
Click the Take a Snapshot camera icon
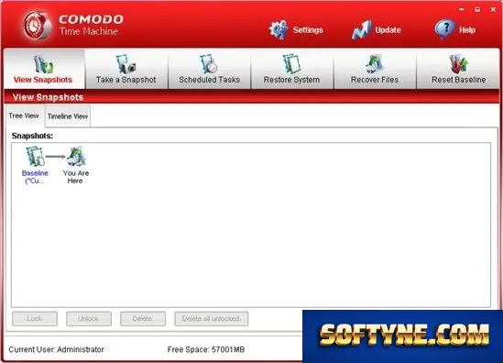[126, 64]
